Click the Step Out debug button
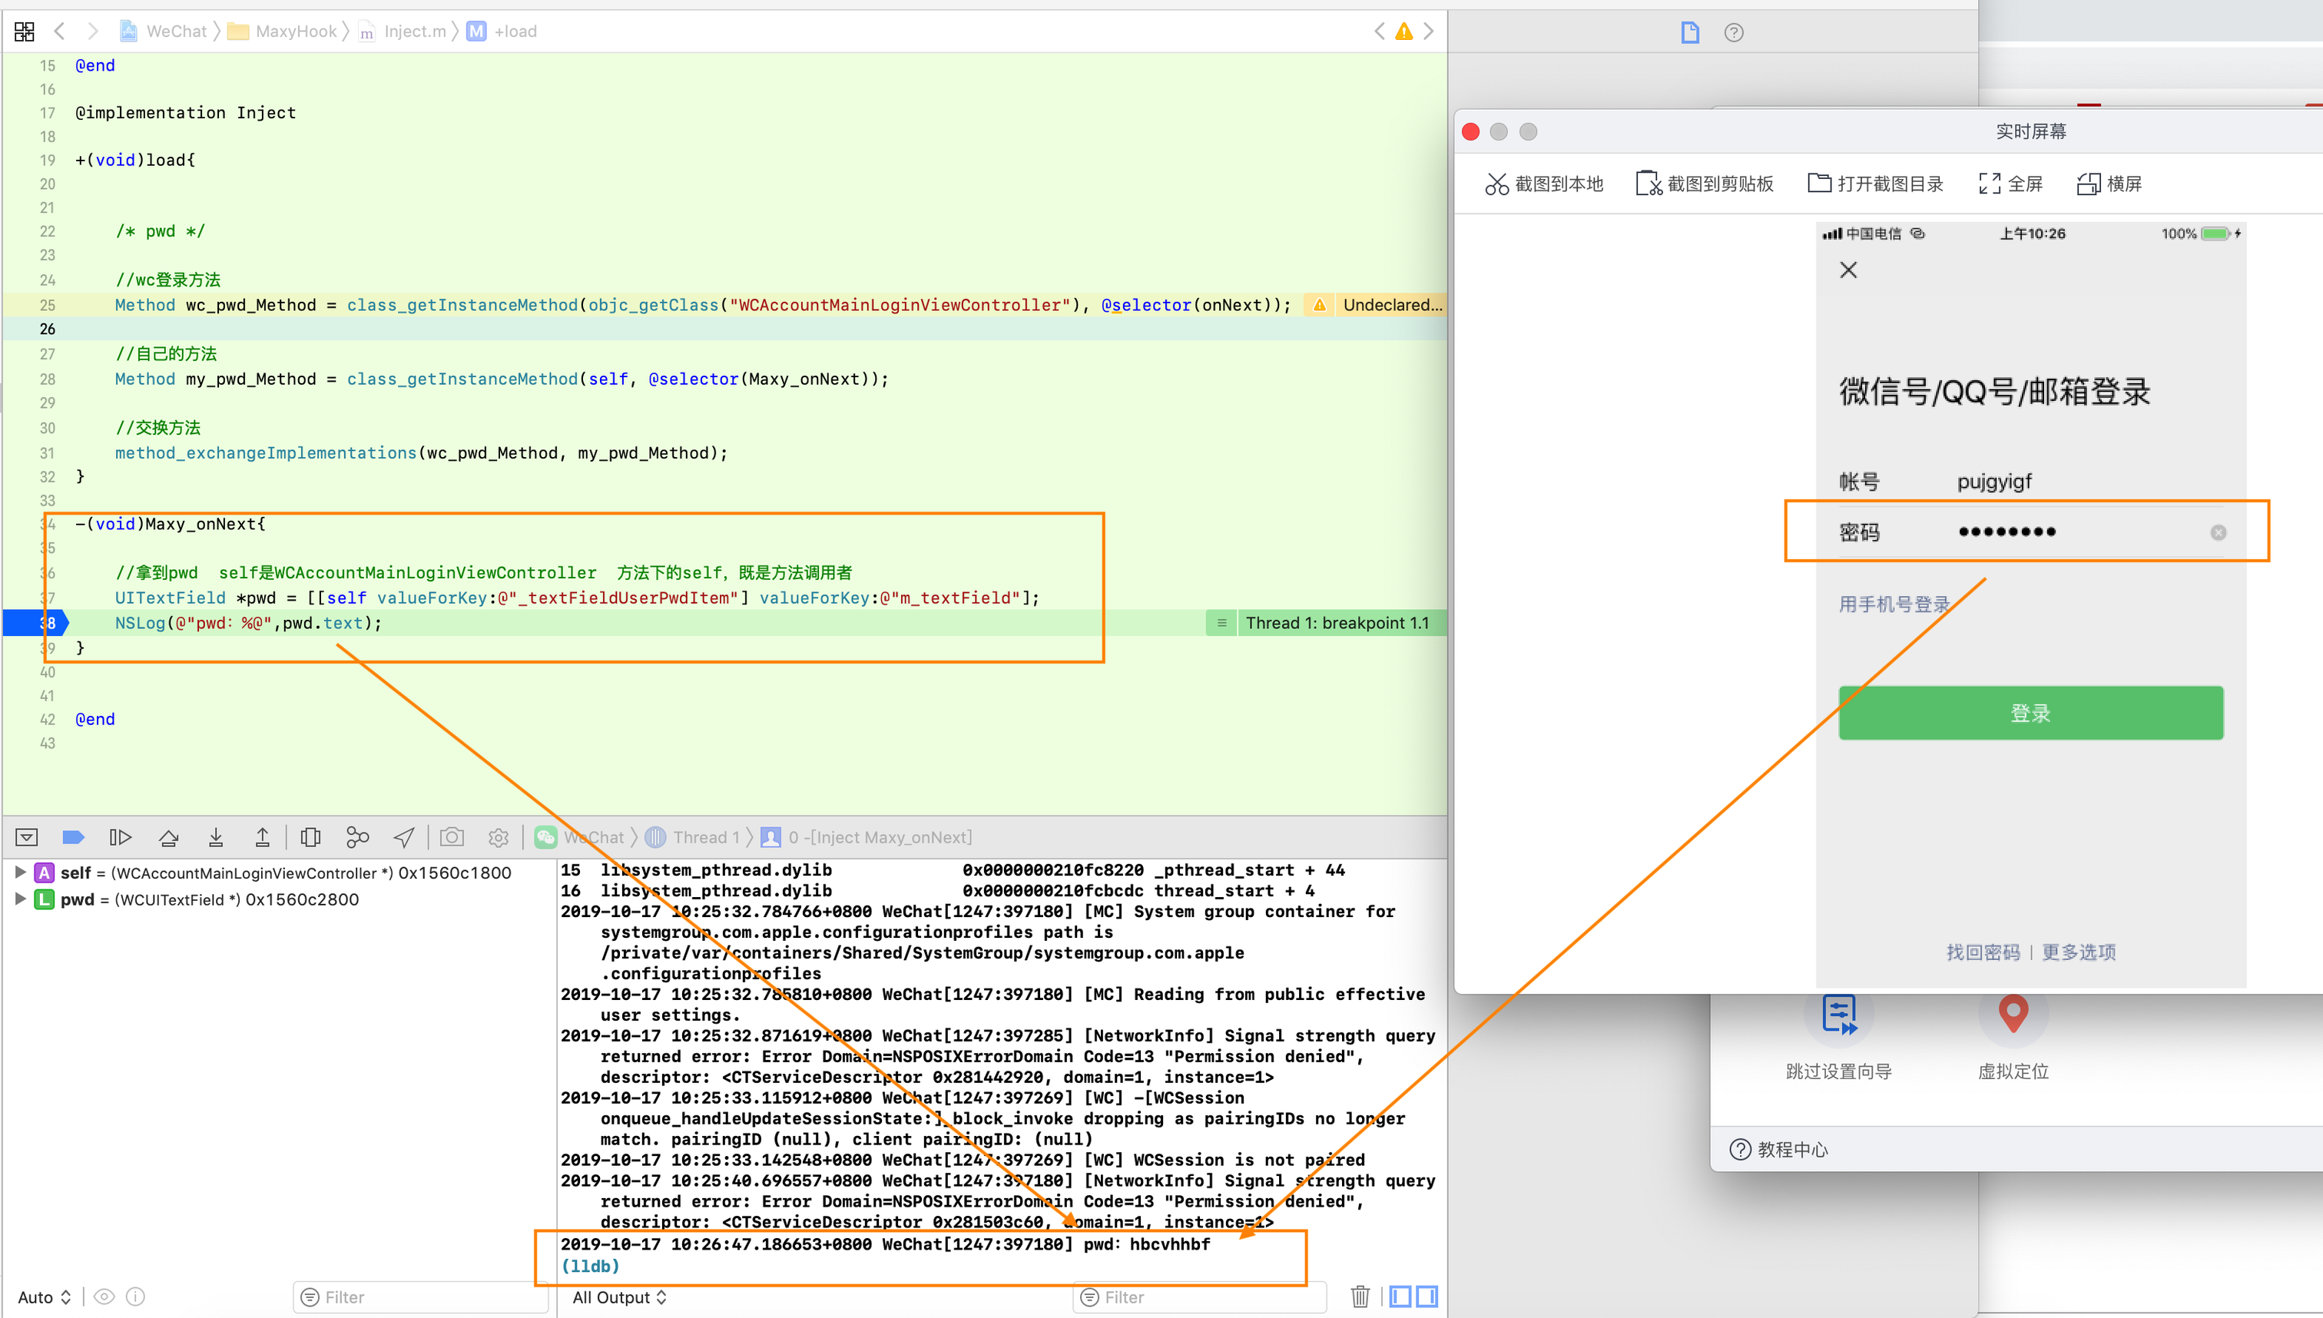 (x=263, y=837)
